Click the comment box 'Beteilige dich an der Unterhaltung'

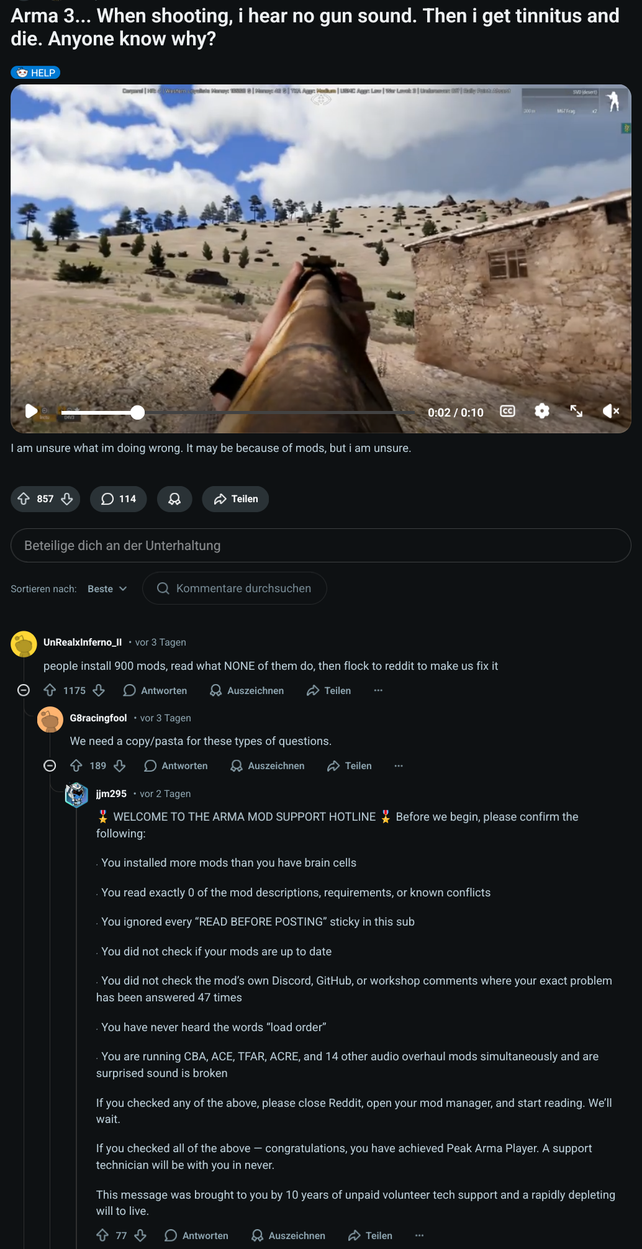click(320, 546)
